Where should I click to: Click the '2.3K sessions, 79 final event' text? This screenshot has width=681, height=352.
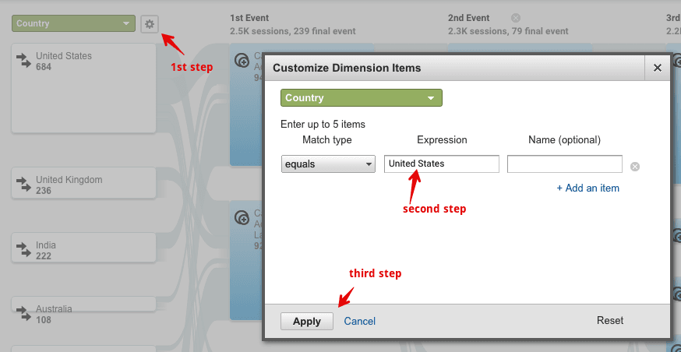pos(508,31)
